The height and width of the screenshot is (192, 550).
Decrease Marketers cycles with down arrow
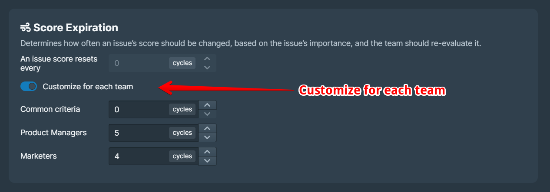[x=207, y=160]
